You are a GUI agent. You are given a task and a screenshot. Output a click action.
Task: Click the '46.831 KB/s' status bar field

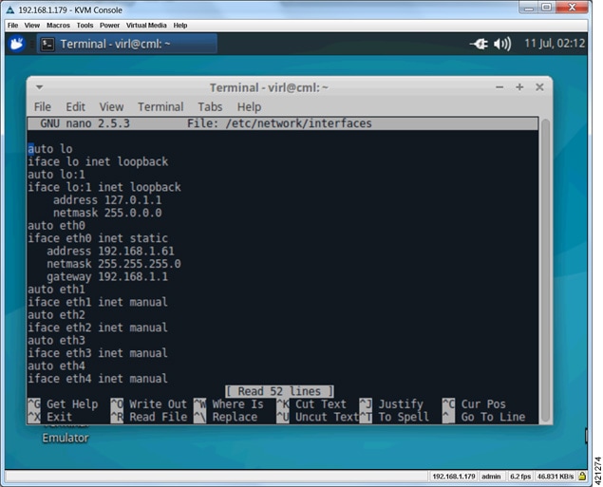click(x=556, y=477)
